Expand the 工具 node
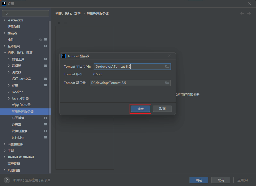This screenshot has height=186, width=256. (5, 150)
